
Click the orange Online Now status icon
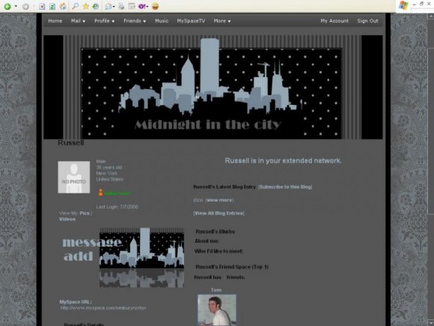100,193
